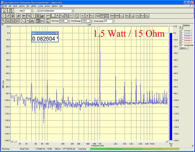Viewport: 195px width, 152px height.
Task: Click the Rvb reverberation button
Action: tap(142, 16)
